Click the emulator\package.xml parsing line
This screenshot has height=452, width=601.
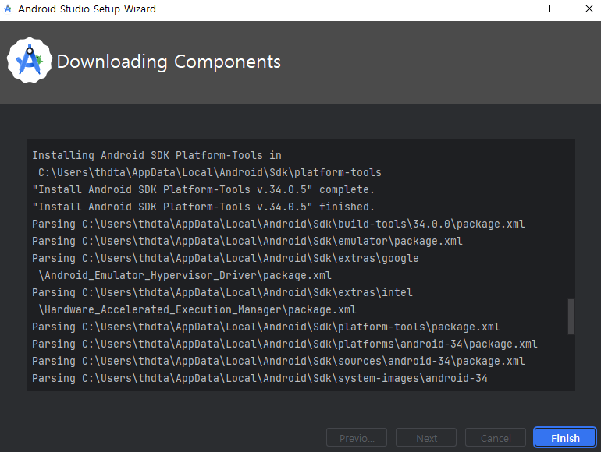[247, 241]
